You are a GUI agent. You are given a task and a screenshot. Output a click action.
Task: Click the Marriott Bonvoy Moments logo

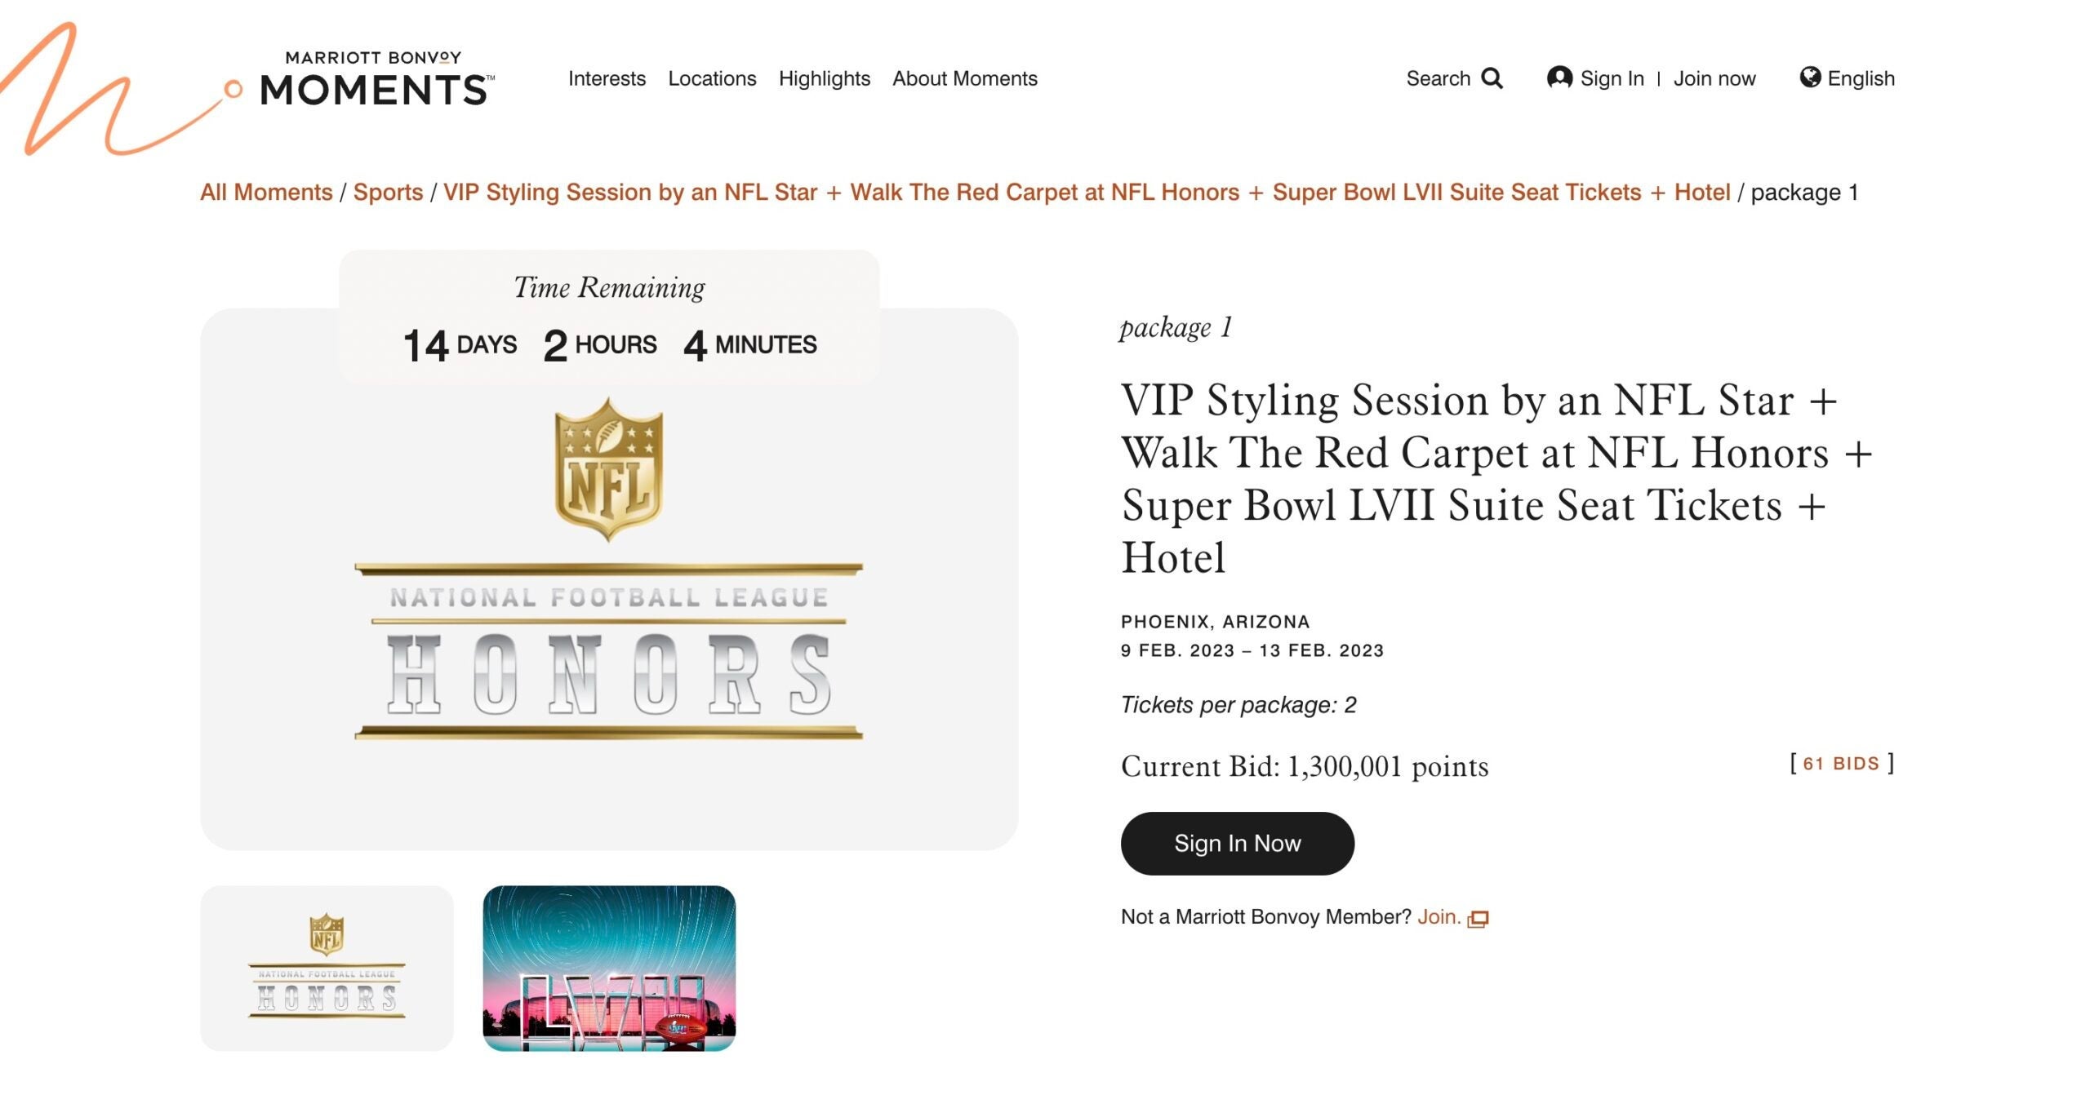point(377,78)
